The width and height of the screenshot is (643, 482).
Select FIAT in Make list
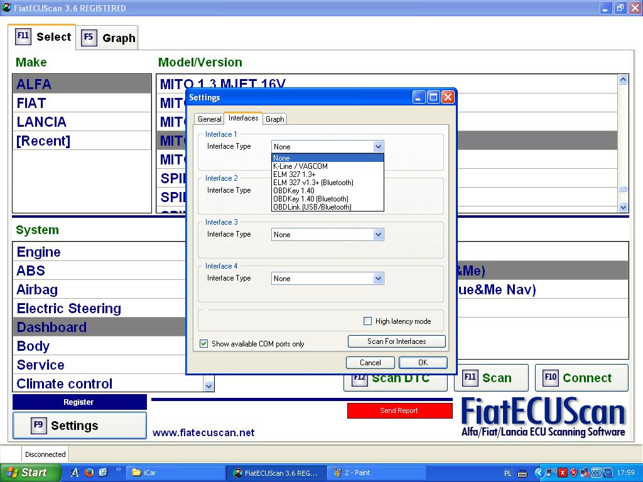point(82,103)
